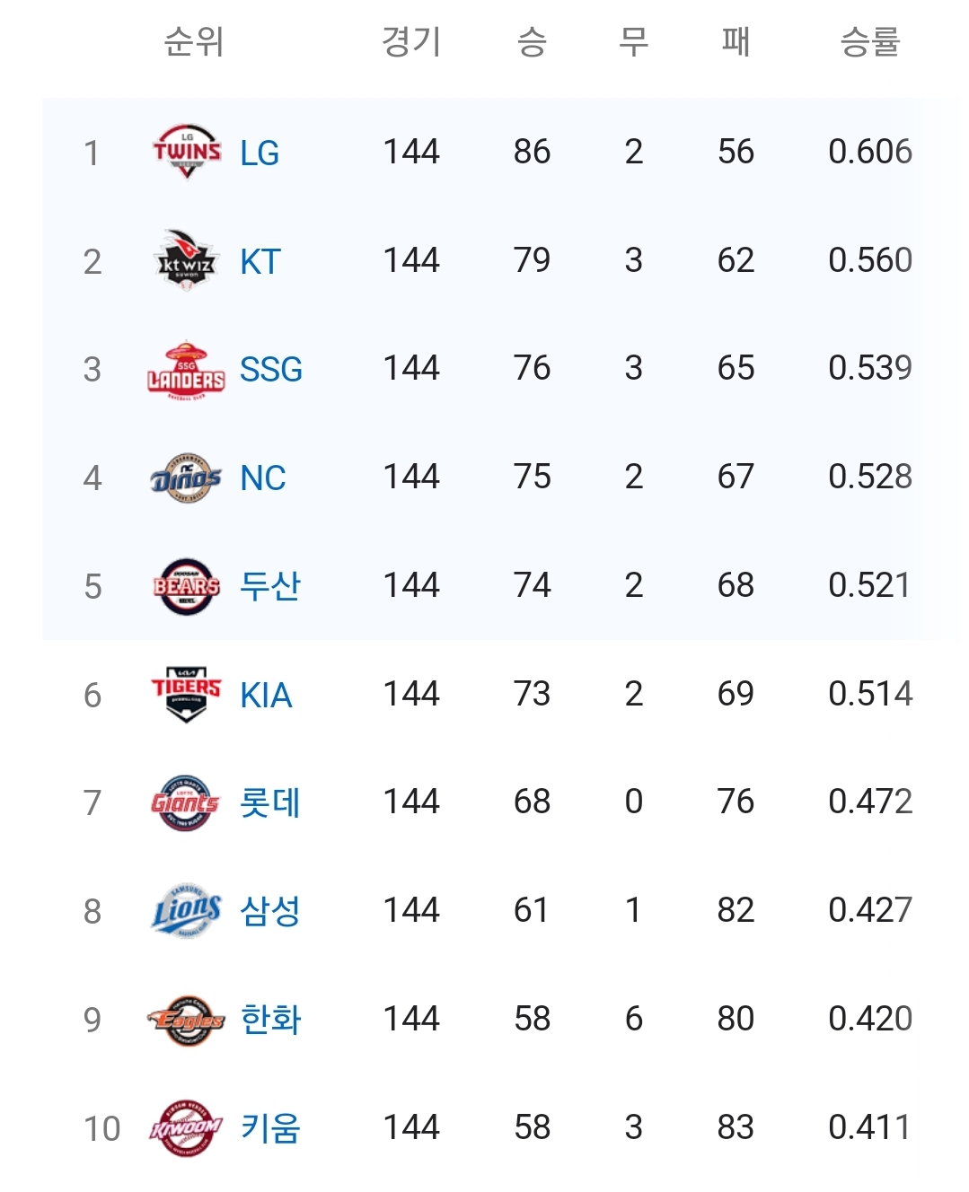The height and width of the screenshot is (1192, 969).
Task: Click the SSG team name link
Action: 270,370
